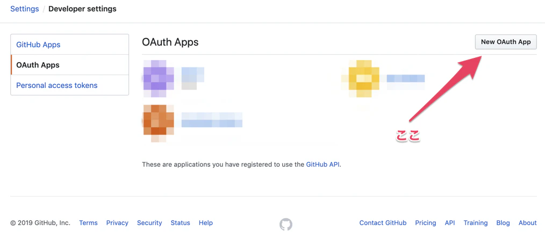Open the Training footer link

(476, 223)
